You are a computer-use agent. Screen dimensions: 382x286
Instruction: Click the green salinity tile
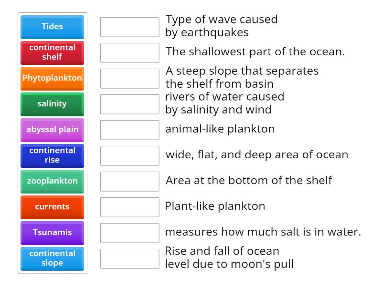pyautogui.click(x=52, y=104)
